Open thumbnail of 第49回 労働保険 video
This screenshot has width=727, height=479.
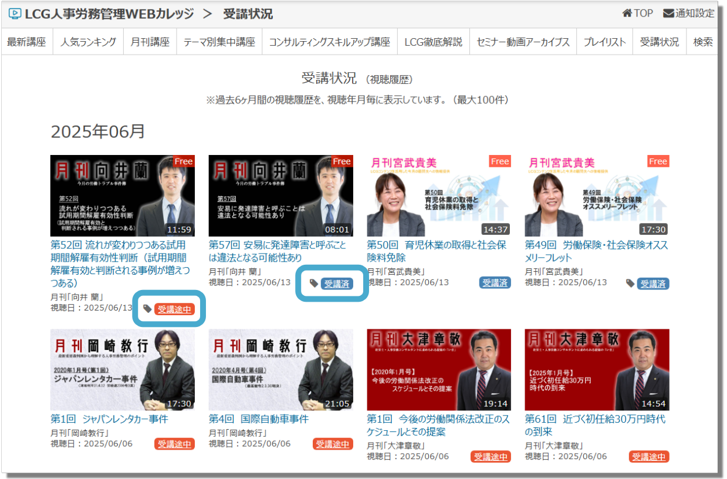[597, 195]
